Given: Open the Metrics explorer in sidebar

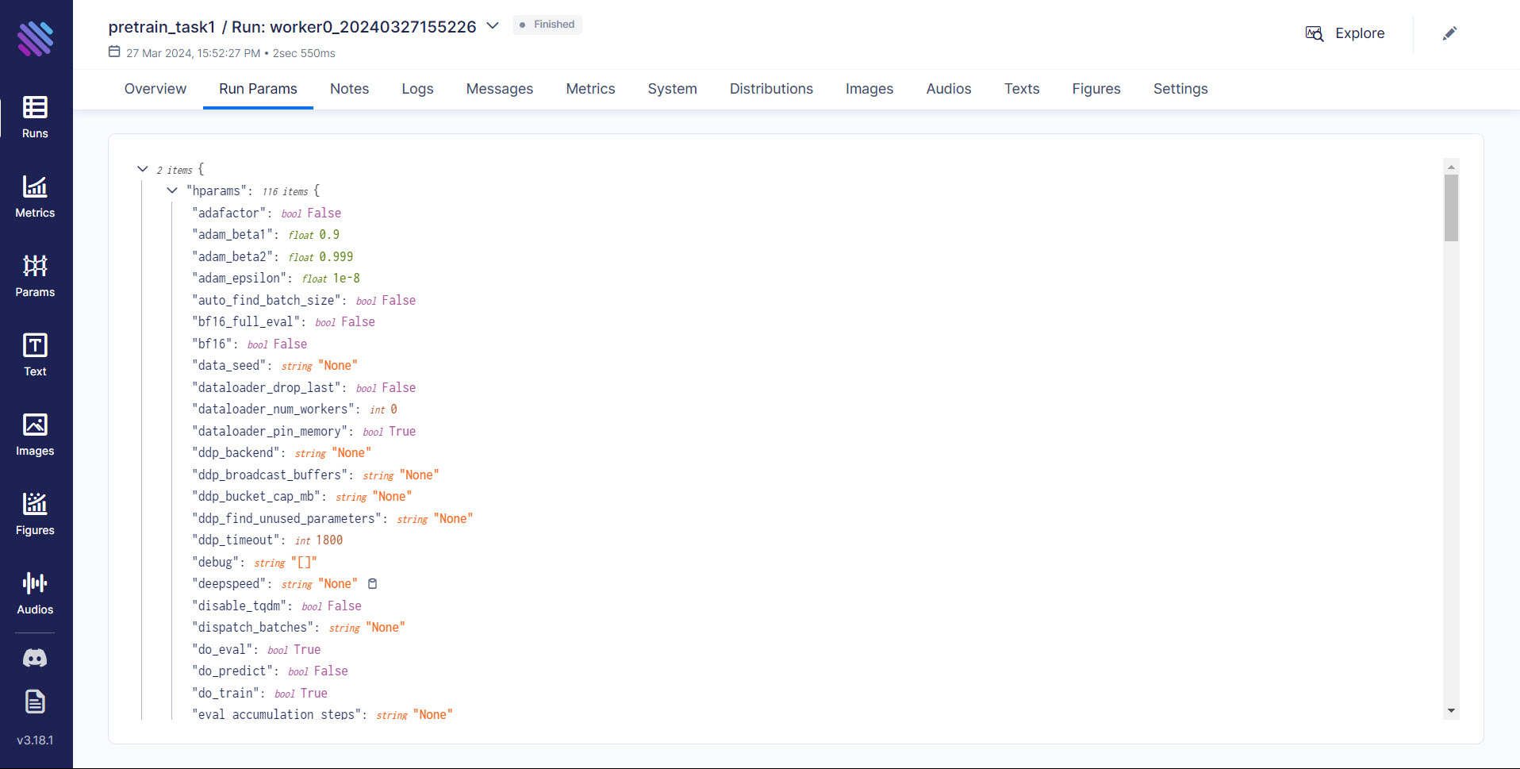Looking at the screenshot, I should (x=35, y=196).
